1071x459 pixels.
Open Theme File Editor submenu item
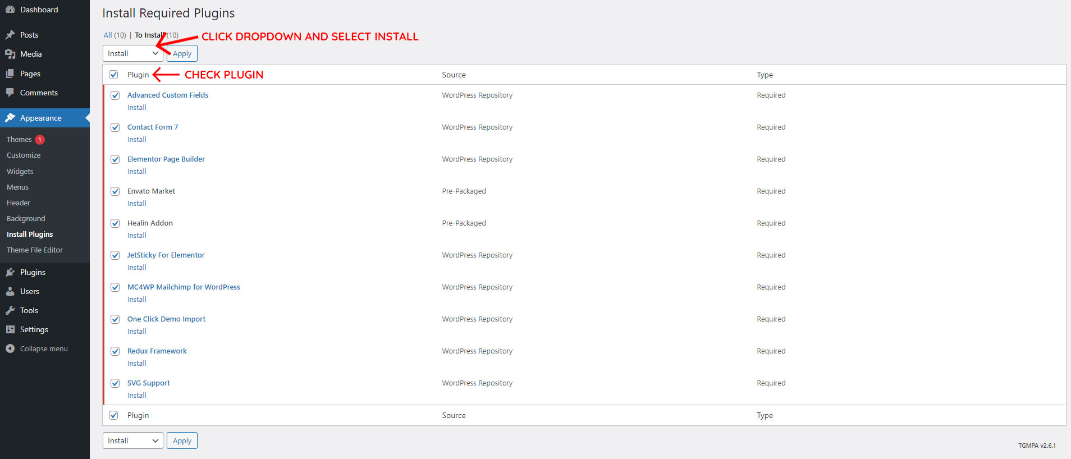[35, 250]
